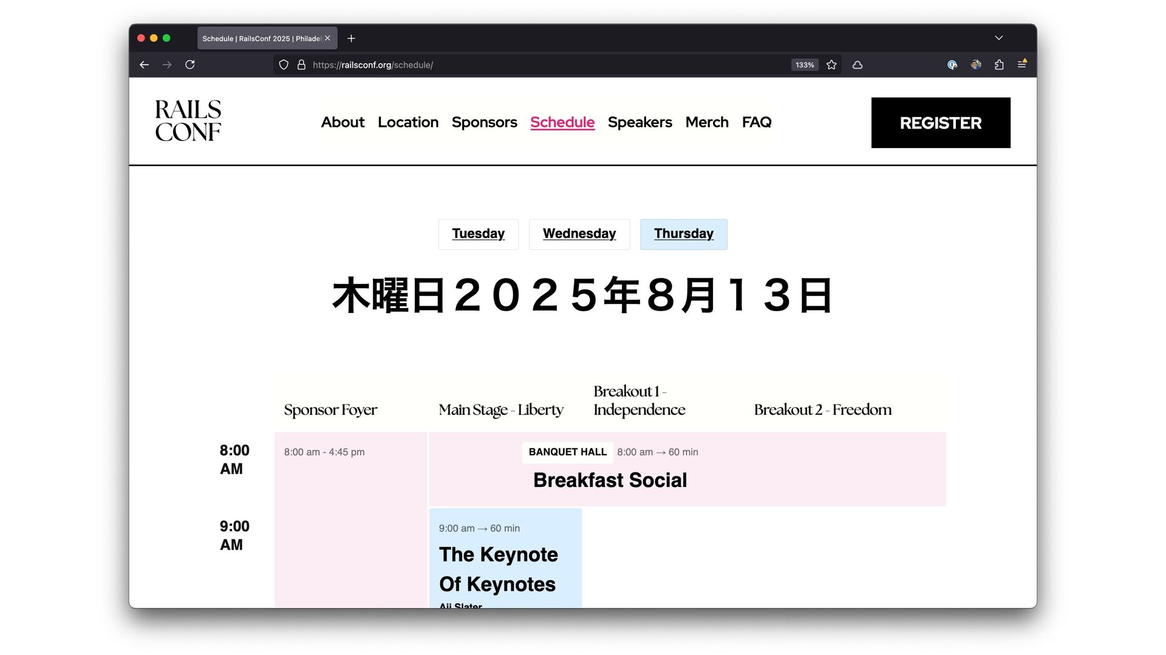Click the 8:00 AM time label
Image resolution: width=1166 pixels, height=655 pixels.
234,460
